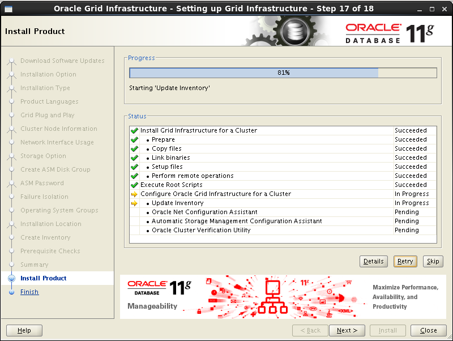453x341 pixels.
Task: Click yellow arrow beside Update Inventory
Action: pos(134,203)
